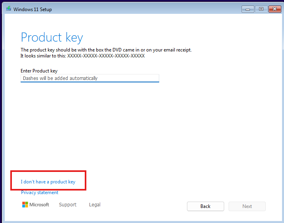Image resolution: width=284 pixels, height=223 pixels.
Task: Click the Microsoft wordmark text
Action: click(40, 205)
